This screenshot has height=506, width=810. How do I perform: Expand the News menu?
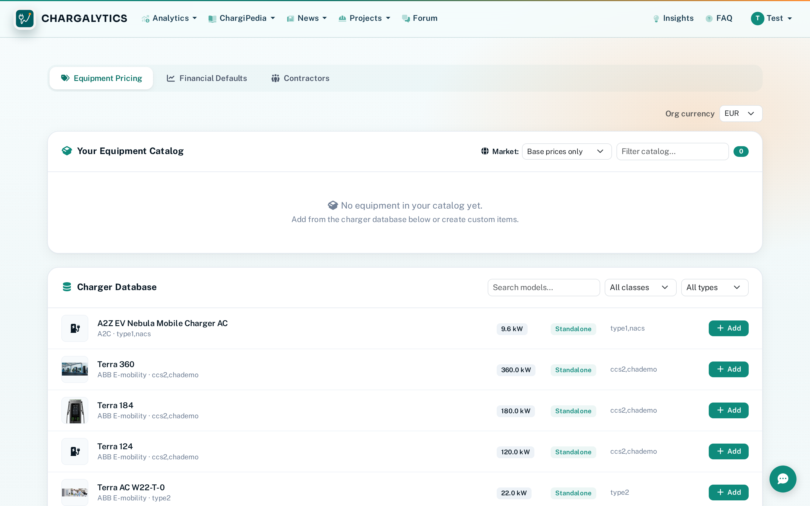307,18
